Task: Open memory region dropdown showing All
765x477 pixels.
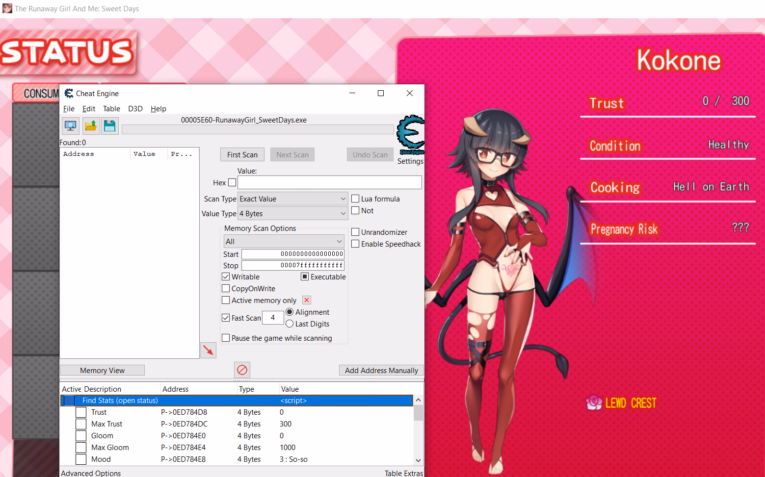Action: pyautogui.click(x=284, y=241)
